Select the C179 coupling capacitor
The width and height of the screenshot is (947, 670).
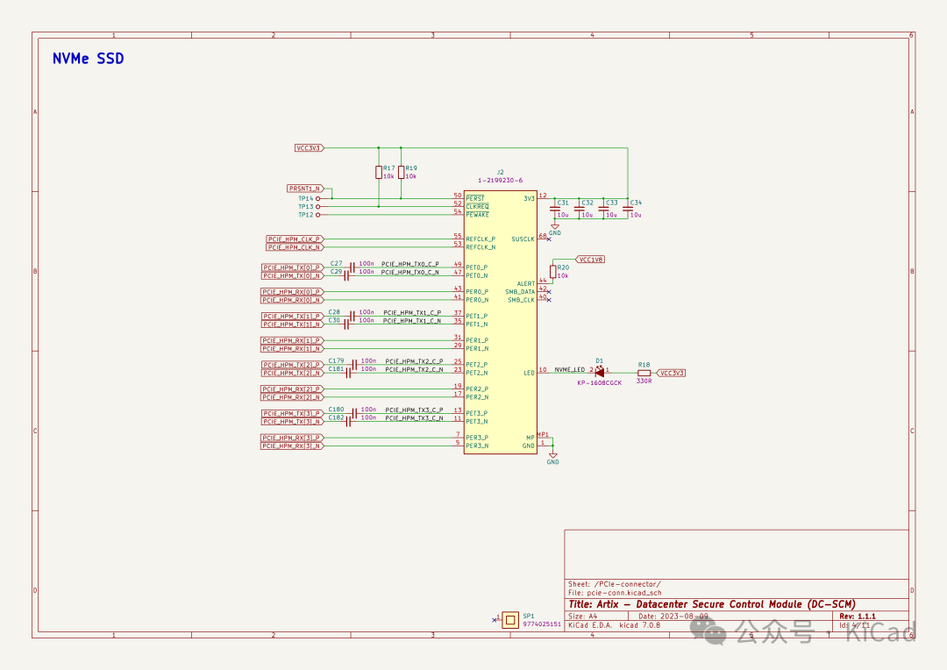pyautogui.click(x=354, y=365)
